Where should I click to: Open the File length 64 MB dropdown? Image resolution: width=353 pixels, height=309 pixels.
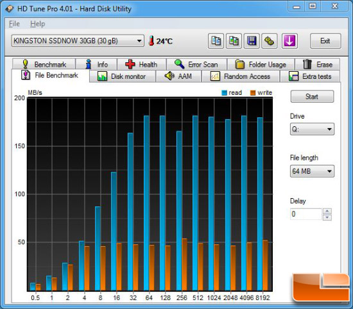(x=312, y=171)
